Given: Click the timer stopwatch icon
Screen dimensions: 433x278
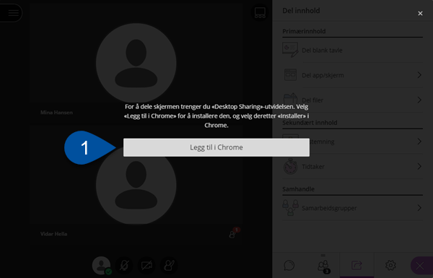Looking at the screenshot, I should pos(290,166).
